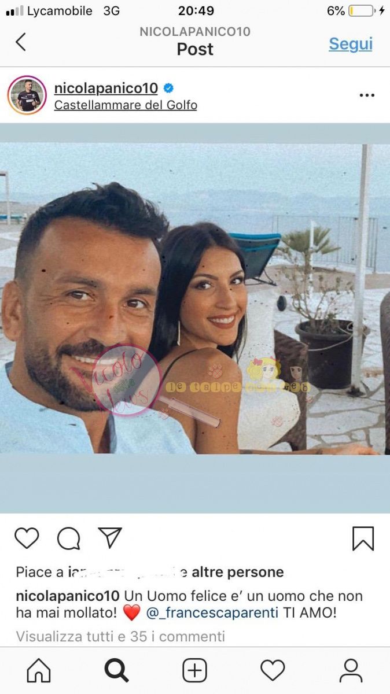The height and width of the screenshot is (694, 390).
Task: Open comments via speech bubble icon
Action: point(68,538)
